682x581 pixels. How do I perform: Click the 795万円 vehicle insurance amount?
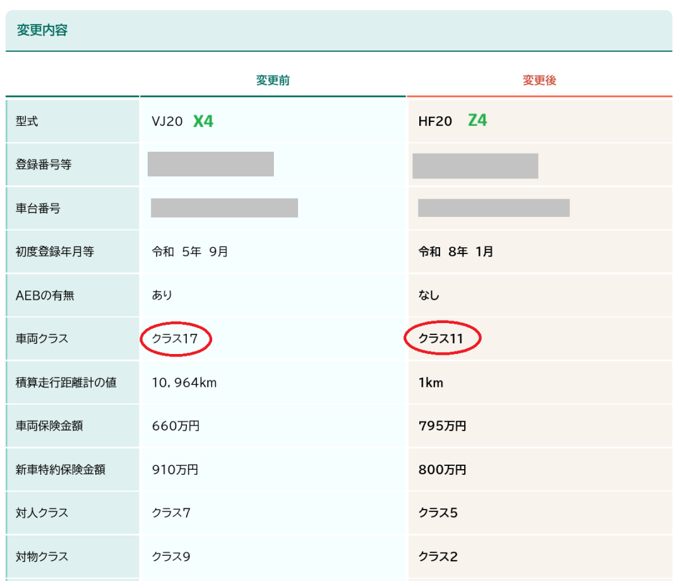point(442,426)
